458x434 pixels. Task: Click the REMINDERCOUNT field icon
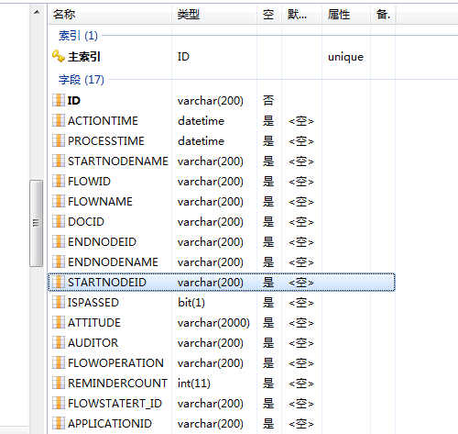point(58,383)
